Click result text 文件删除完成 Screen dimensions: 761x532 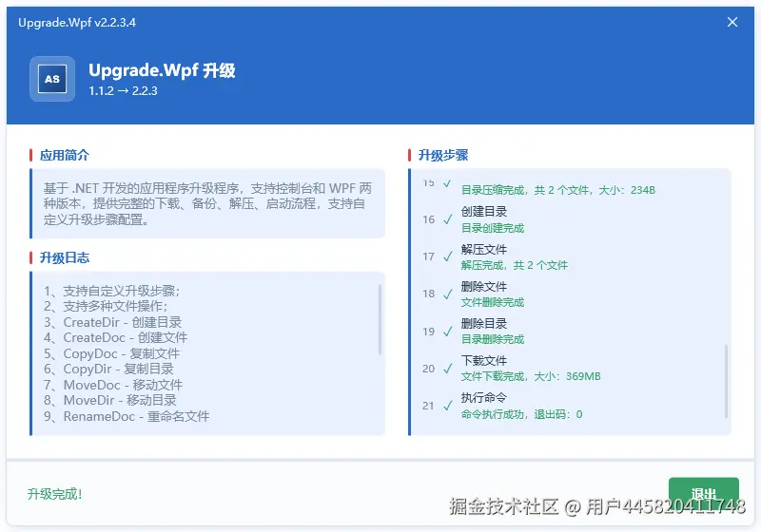(x=493, y=303)
